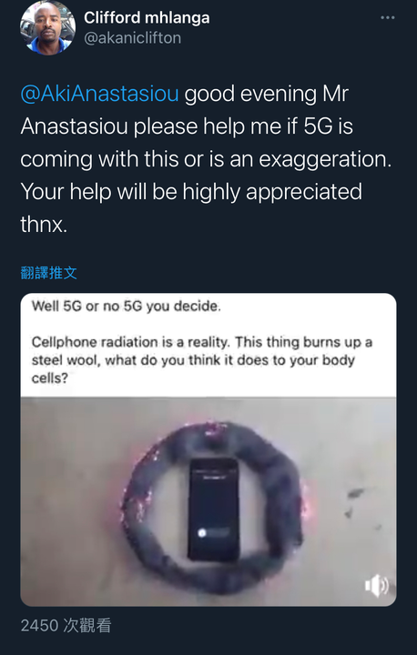Open the @AkiAnastasiou mention link
Image resolution: width=417 pixels, height=655 pixels.
[99, 94]
